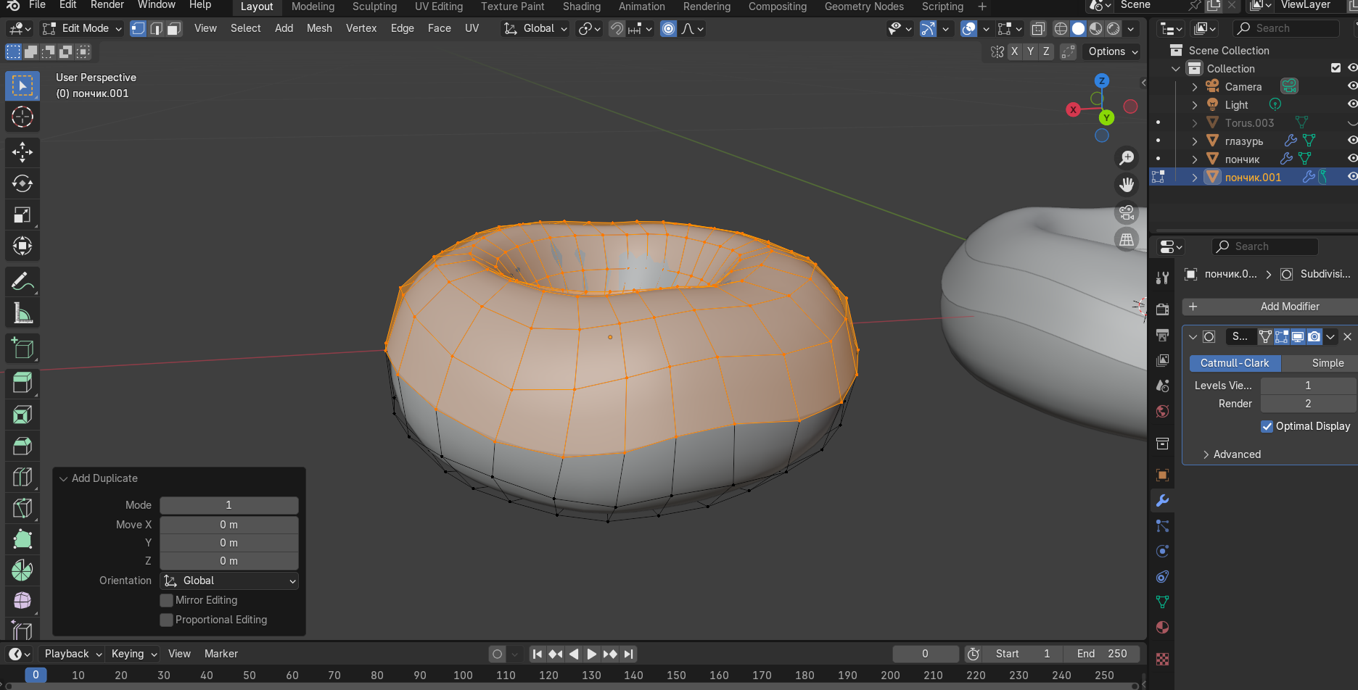Open the Mesh menu
Image resolution: width=1358 pixels, height=690 pixels.
tap(319, 28)
